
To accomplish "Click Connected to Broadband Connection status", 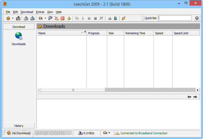I will pyautogui.click(x=144, y=133).
